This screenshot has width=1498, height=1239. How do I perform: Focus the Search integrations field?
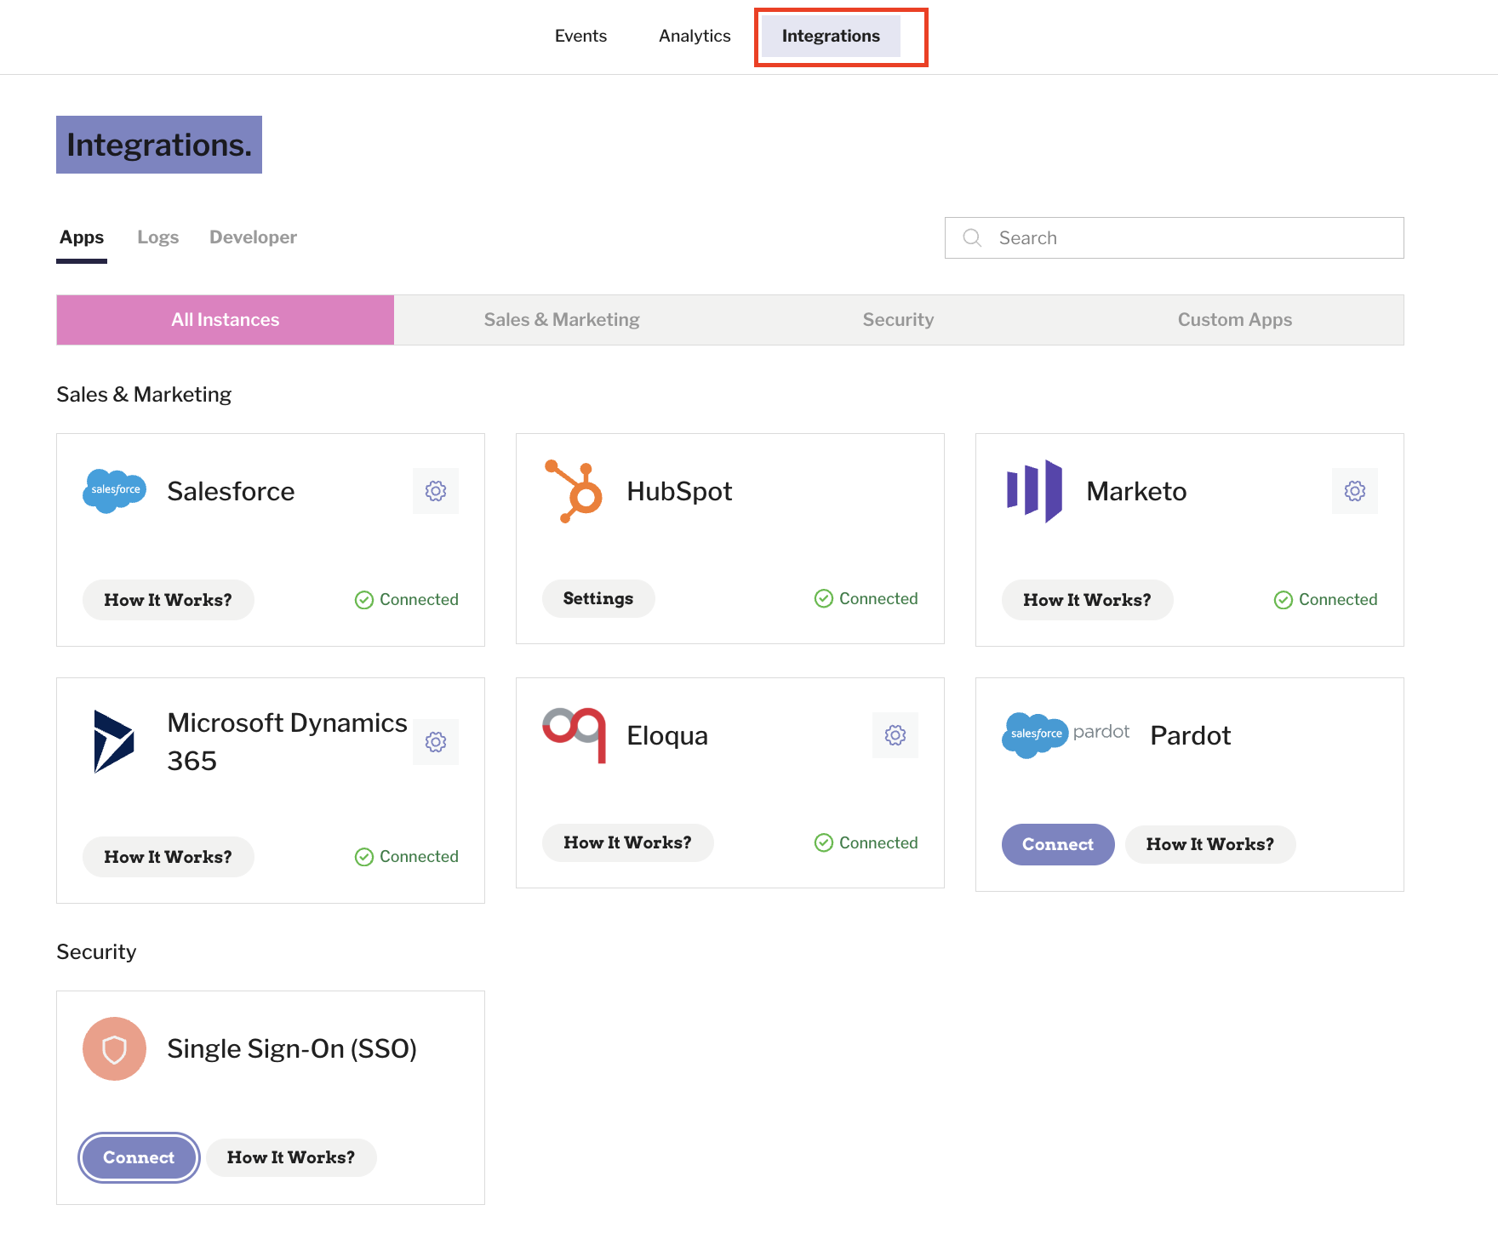pyautogui.click(x=1175, y=237)
